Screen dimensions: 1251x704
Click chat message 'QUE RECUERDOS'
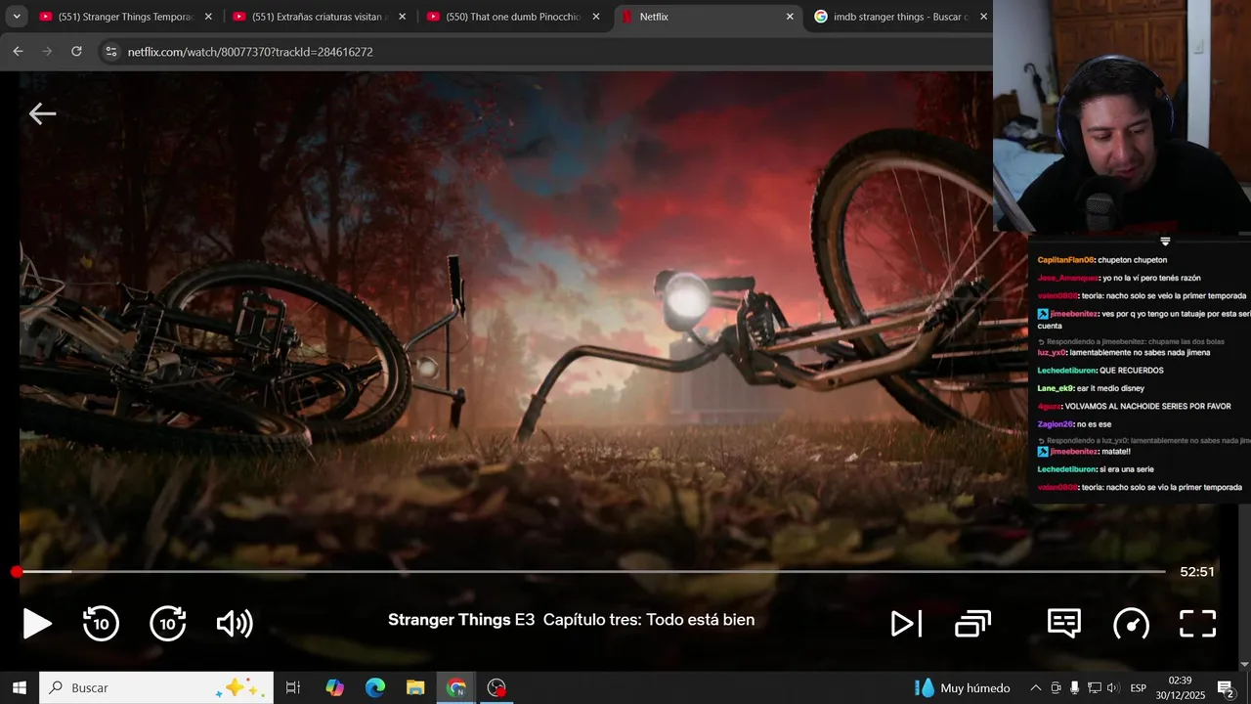[1132, 371]
